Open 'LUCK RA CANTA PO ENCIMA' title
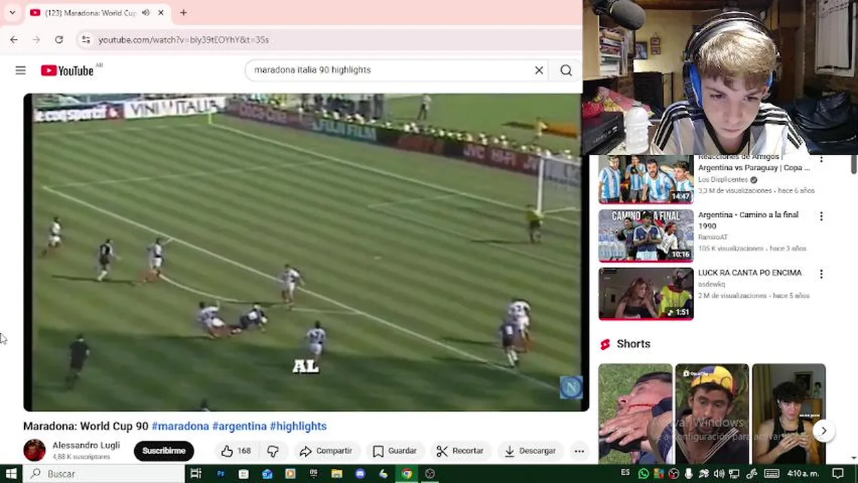The width and height of the screenshot is (858, 483). pos(749,273)
